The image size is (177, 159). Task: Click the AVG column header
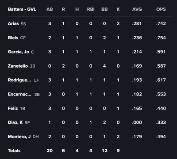(137, 9)
